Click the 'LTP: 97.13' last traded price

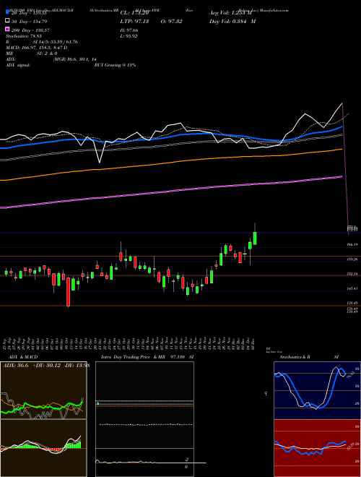tap(134, 21)
